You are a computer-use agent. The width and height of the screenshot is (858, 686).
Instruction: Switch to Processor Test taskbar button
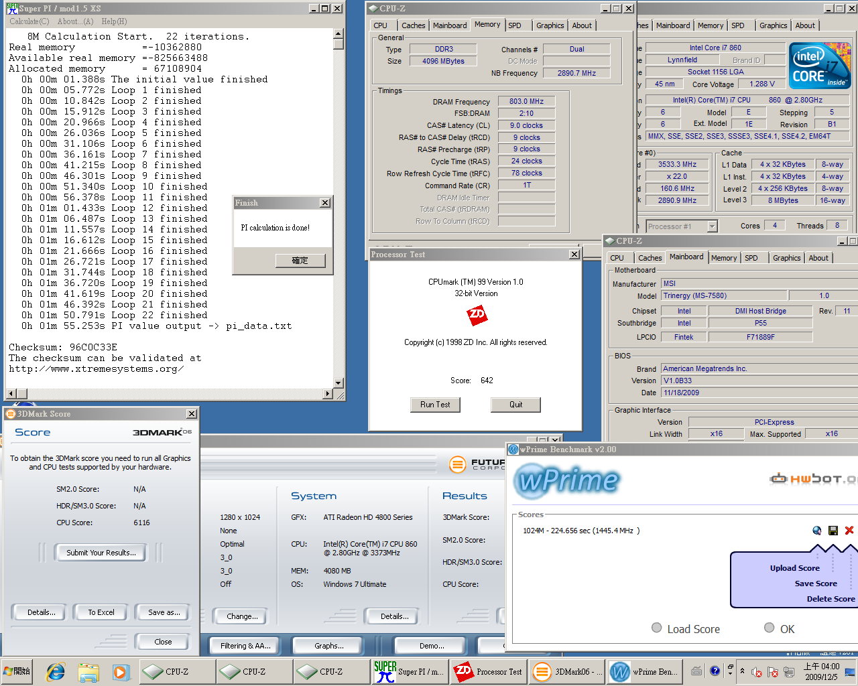pyautogui.click(x=489, y=671)
